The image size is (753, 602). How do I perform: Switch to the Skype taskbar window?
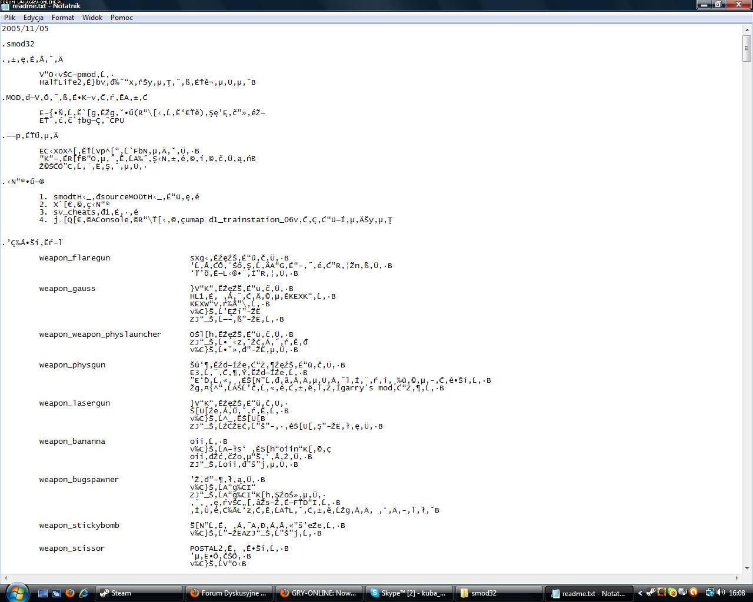pyautogui.click(x=409, y=593)
